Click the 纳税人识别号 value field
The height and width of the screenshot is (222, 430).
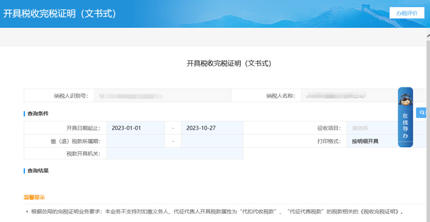tap(162, 96)
